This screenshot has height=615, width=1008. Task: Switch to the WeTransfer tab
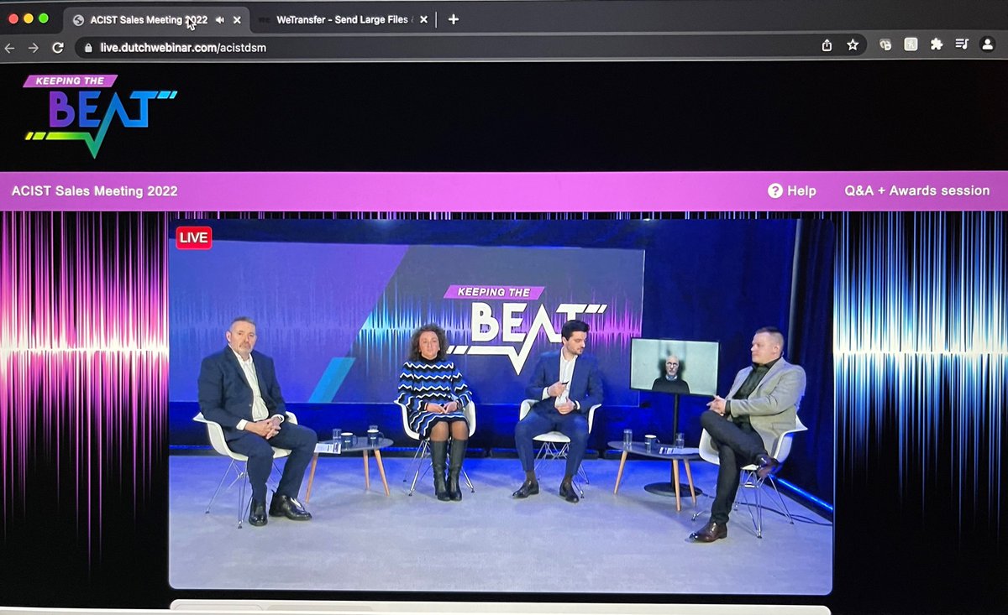coord(336,19)
